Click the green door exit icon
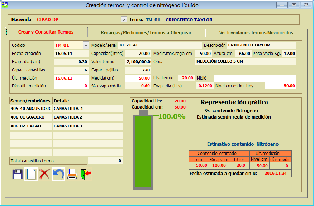 pyautogui.click(x=85, y=174)
